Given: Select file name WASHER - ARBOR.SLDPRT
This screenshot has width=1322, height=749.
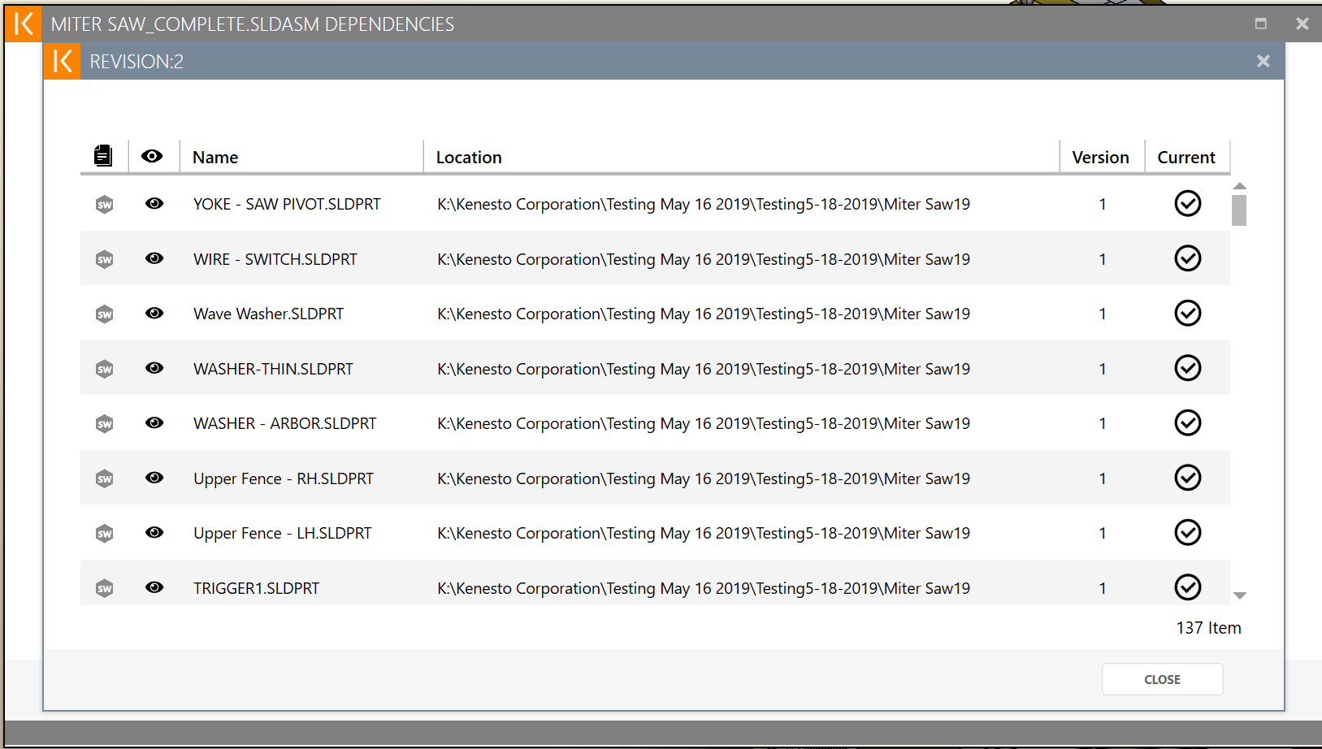Looking at the screenshot, I should tap(285, 423).
